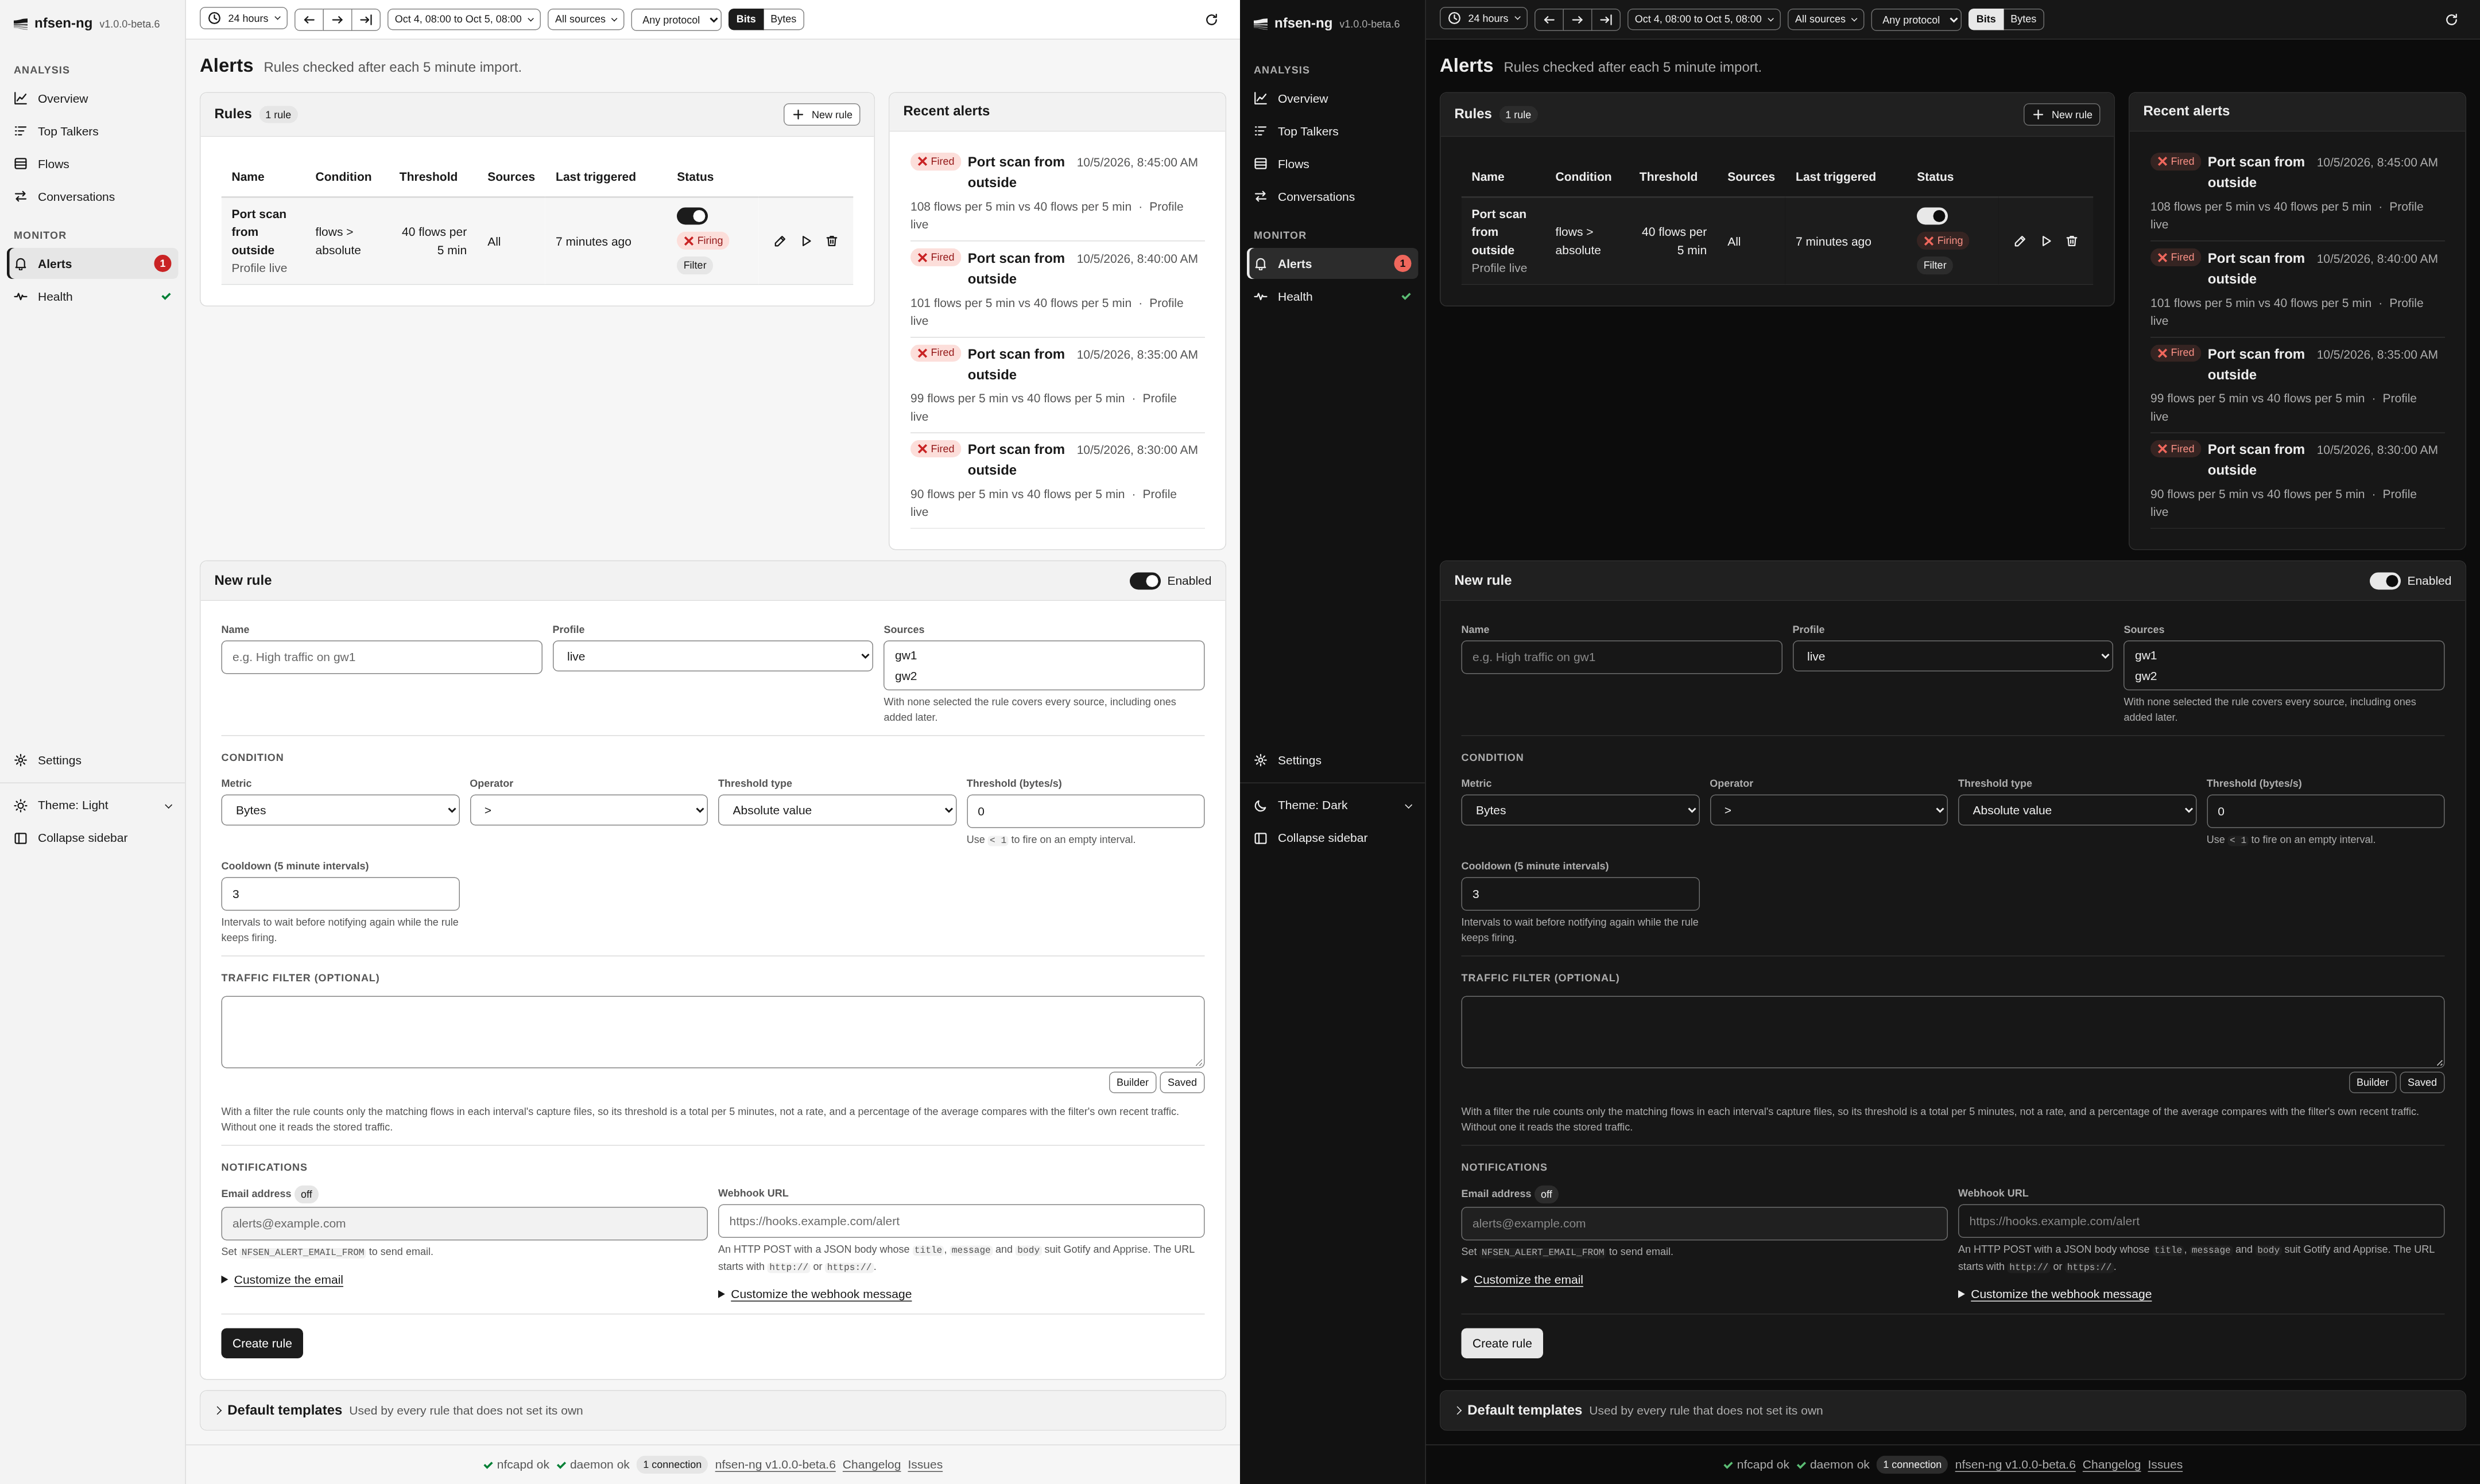Open Flows in dark sidebar
The width and height of the screenshot is (2480, 1484).
pos(1332,164)
